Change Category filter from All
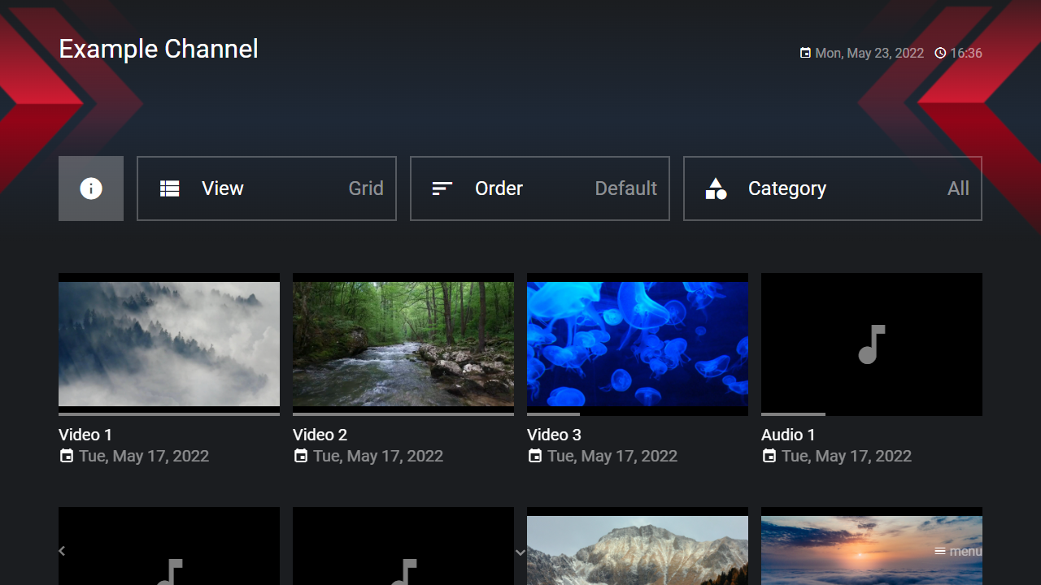The height and width of the screenshot is (585, 1041). point(833,188)
